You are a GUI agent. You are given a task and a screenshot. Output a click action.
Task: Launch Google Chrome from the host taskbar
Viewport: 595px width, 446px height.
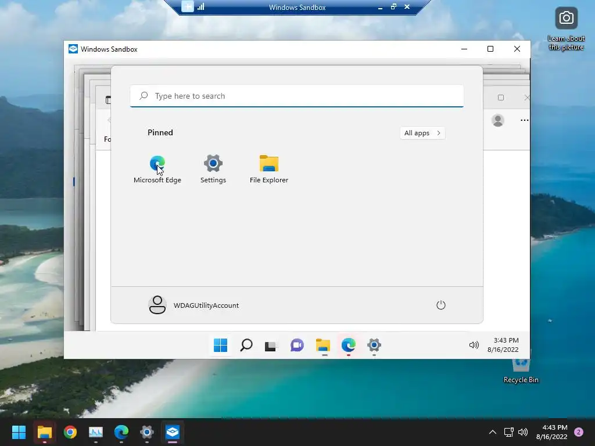[70, 432]
